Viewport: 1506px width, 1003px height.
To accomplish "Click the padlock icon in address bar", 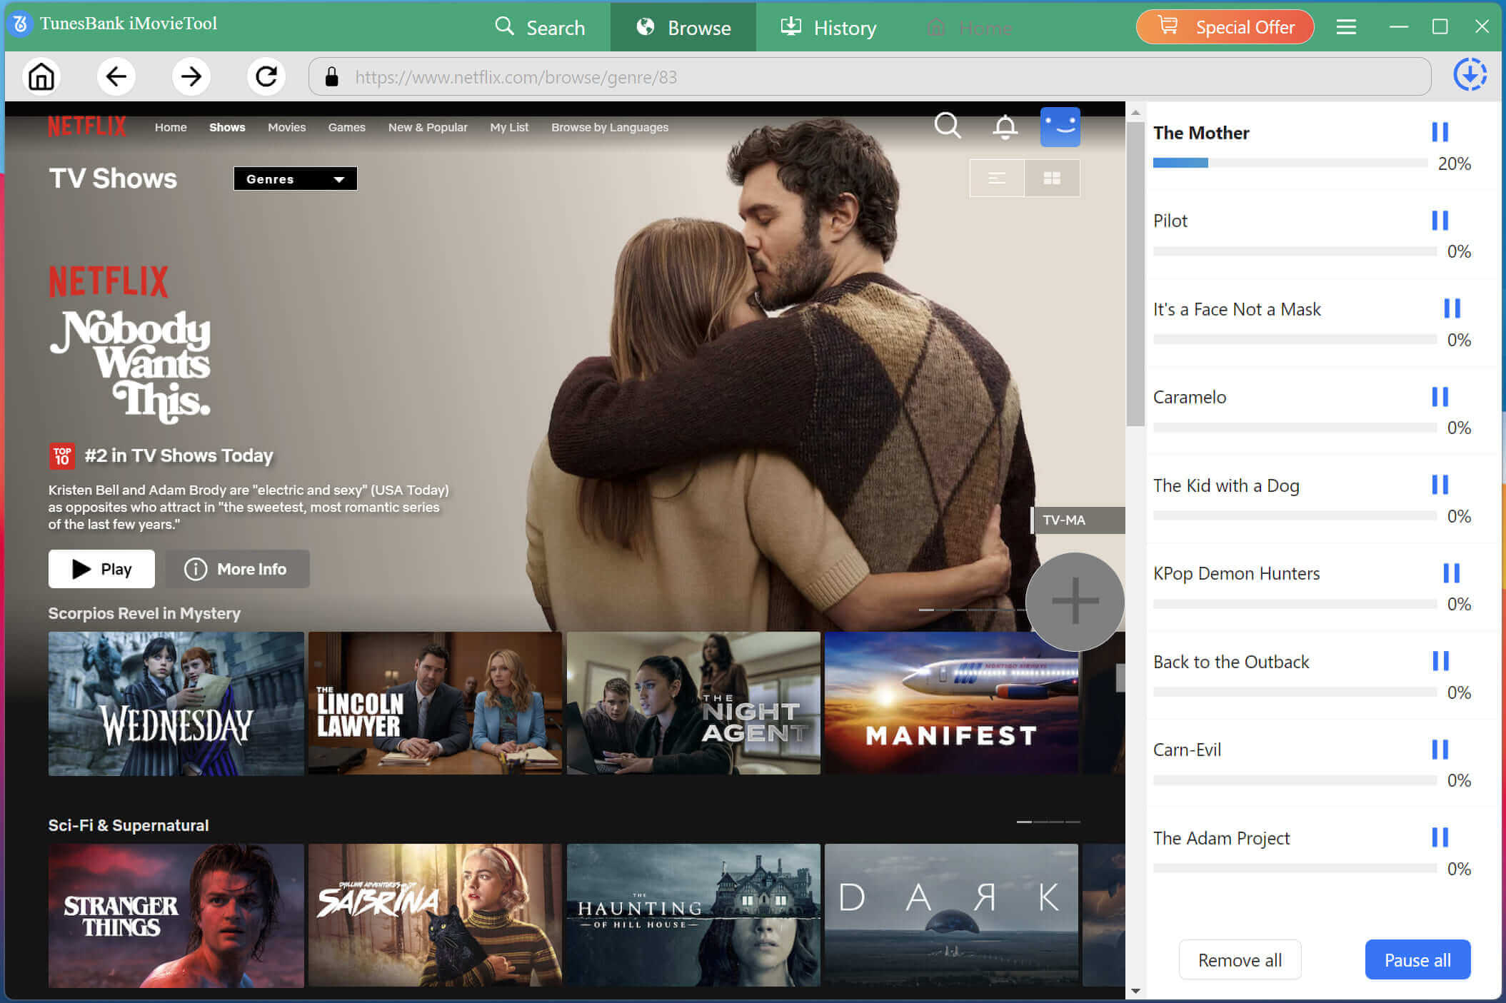I will (331, 76).
